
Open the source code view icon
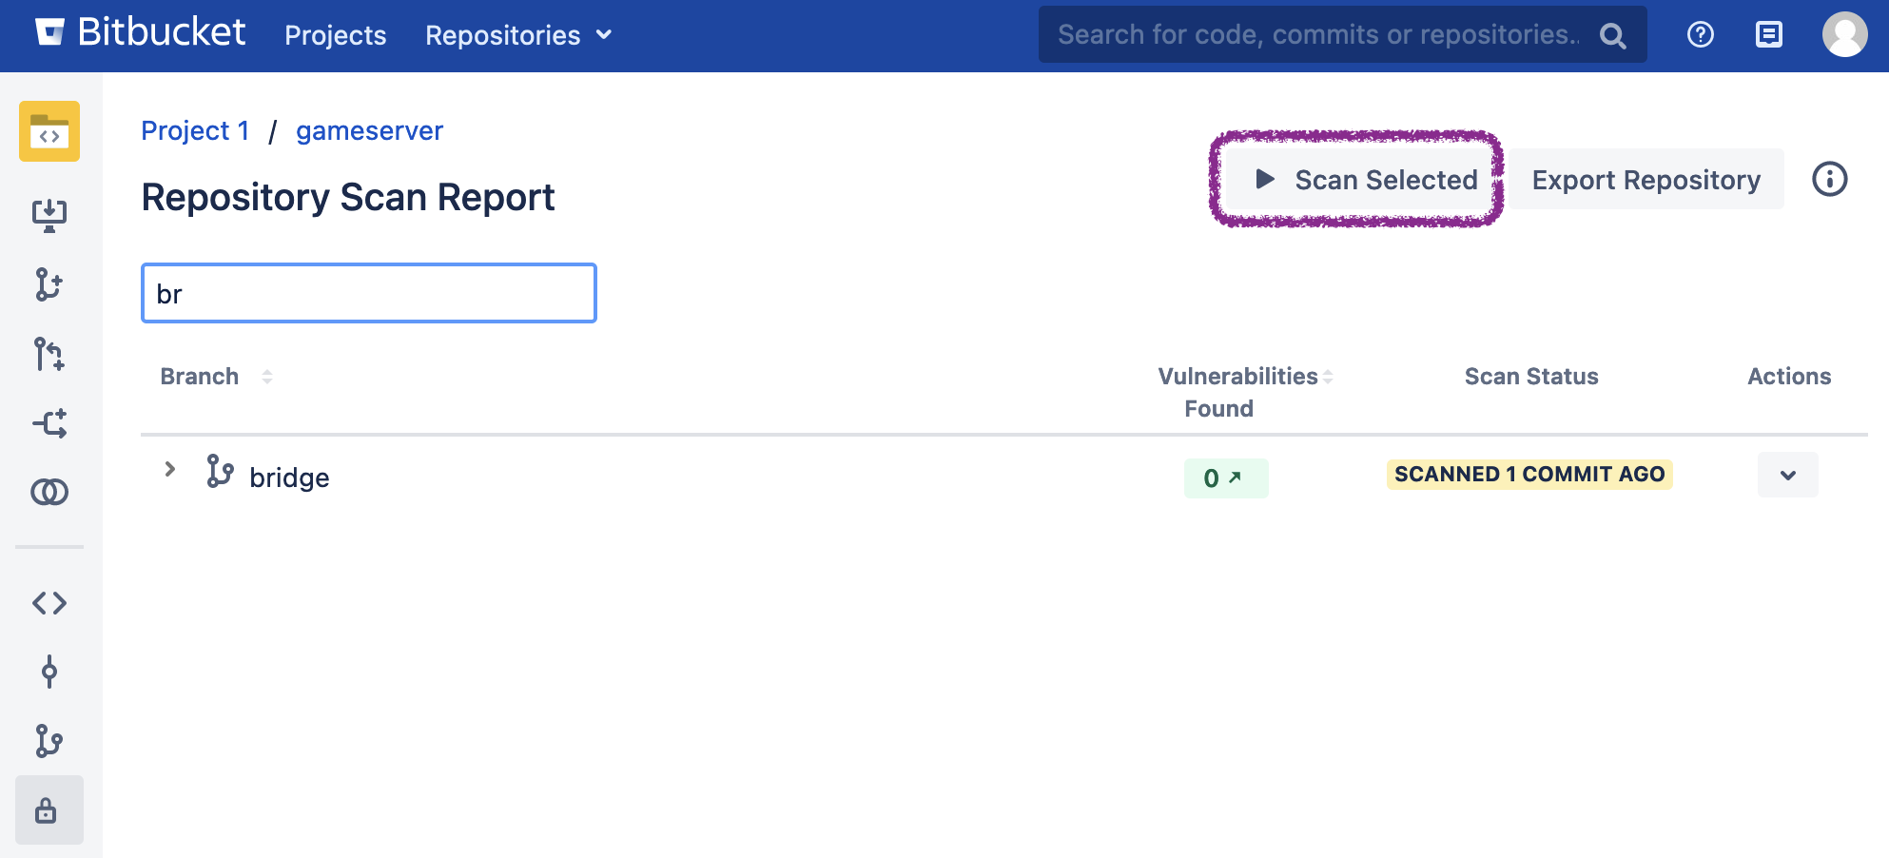[49, 603]
